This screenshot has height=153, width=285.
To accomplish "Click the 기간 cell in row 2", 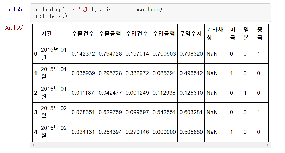I will pyautogui.click(x=54, y=93).
